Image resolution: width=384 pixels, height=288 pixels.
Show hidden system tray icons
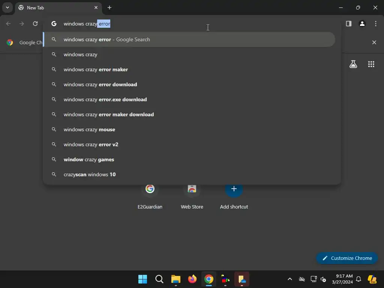point(290,279)
